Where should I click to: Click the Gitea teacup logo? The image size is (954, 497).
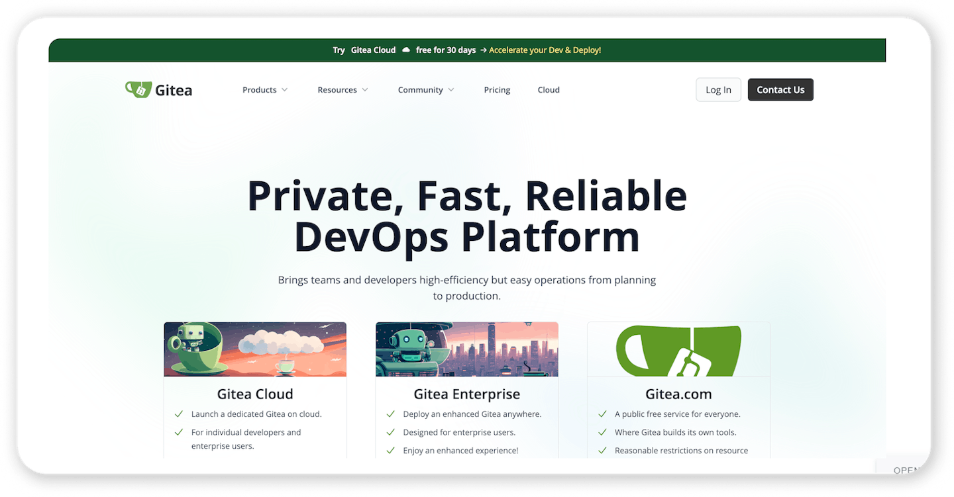pos(138,89)
